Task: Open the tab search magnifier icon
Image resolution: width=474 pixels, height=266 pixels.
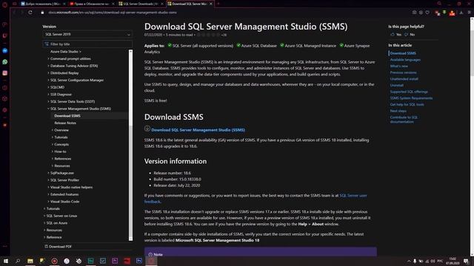Action: [439, 4]
